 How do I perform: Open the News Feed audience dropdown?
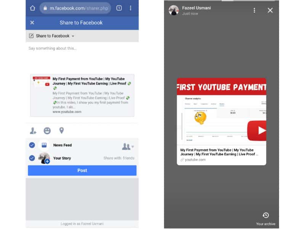point(128,147)
